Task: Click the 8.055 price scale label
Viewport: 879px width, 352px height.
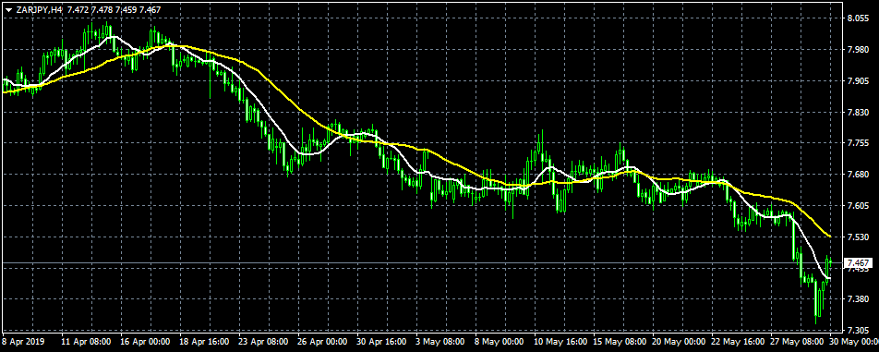Action: 859,18
